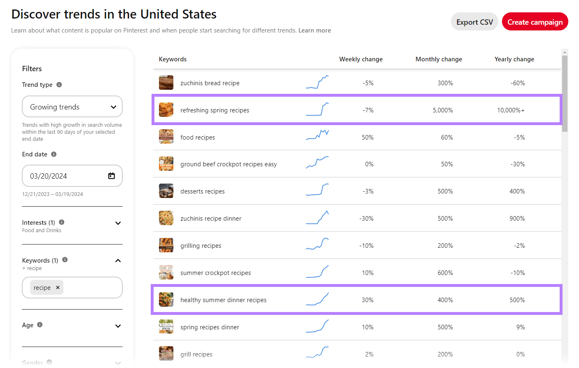Click the info icon beside the Age filter
Image resolution: width=579 pixels, height=368 pixels.
pyautogui.click(x=40, y=325)
